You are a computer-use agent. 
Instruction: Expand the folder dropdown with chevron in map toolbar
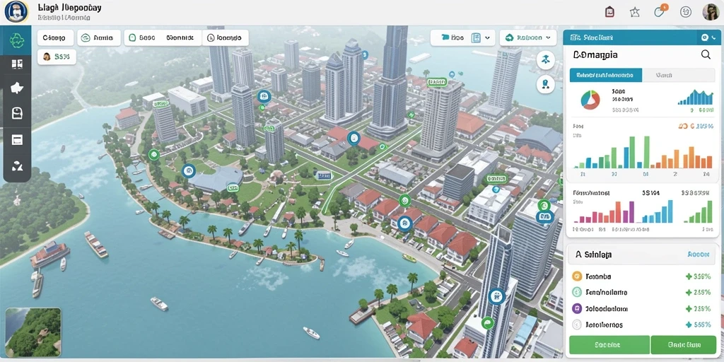(x=462, y=38)
